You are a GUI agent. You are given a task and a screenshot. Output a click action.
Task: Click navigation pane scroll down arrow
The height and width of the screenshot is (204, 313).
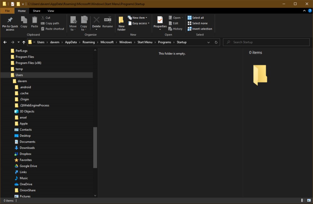point(95,196)
